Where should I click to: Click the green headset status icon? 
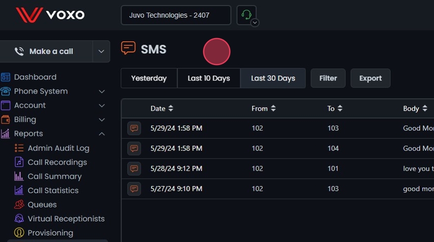click(246, 15)
